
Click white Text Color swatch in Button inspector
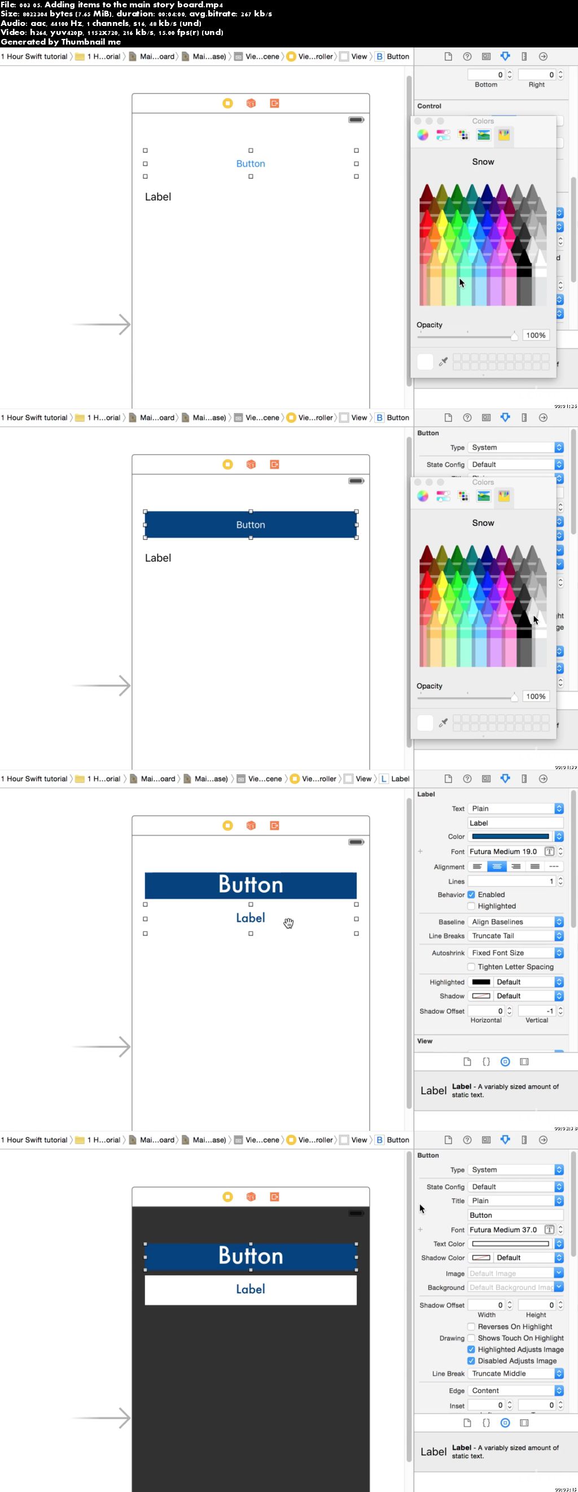[510, 1244]
